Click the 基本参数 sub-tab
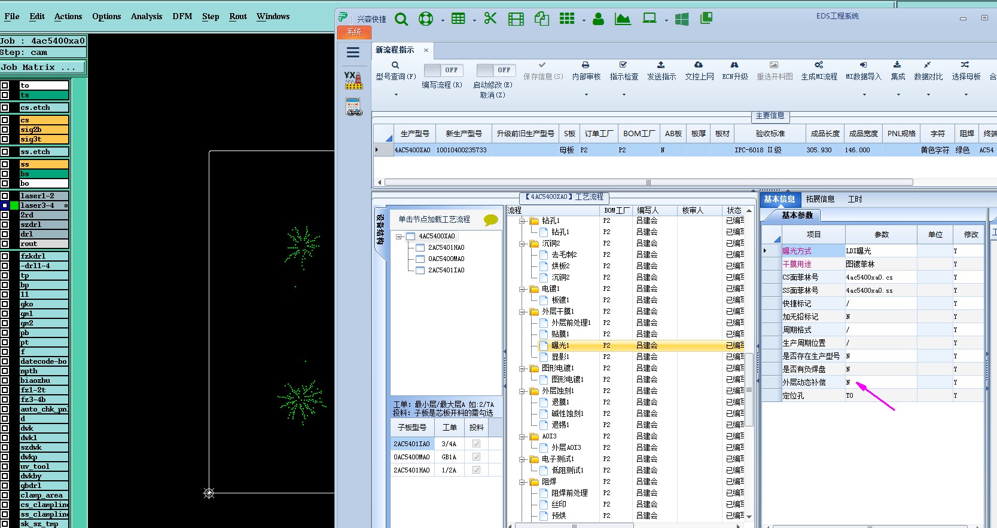The image size is (997, 528). click(797, 215)
